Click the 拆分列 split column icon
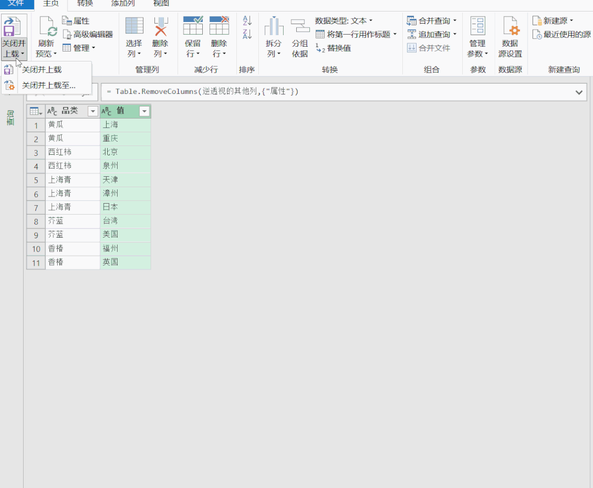 pos(274,26)
